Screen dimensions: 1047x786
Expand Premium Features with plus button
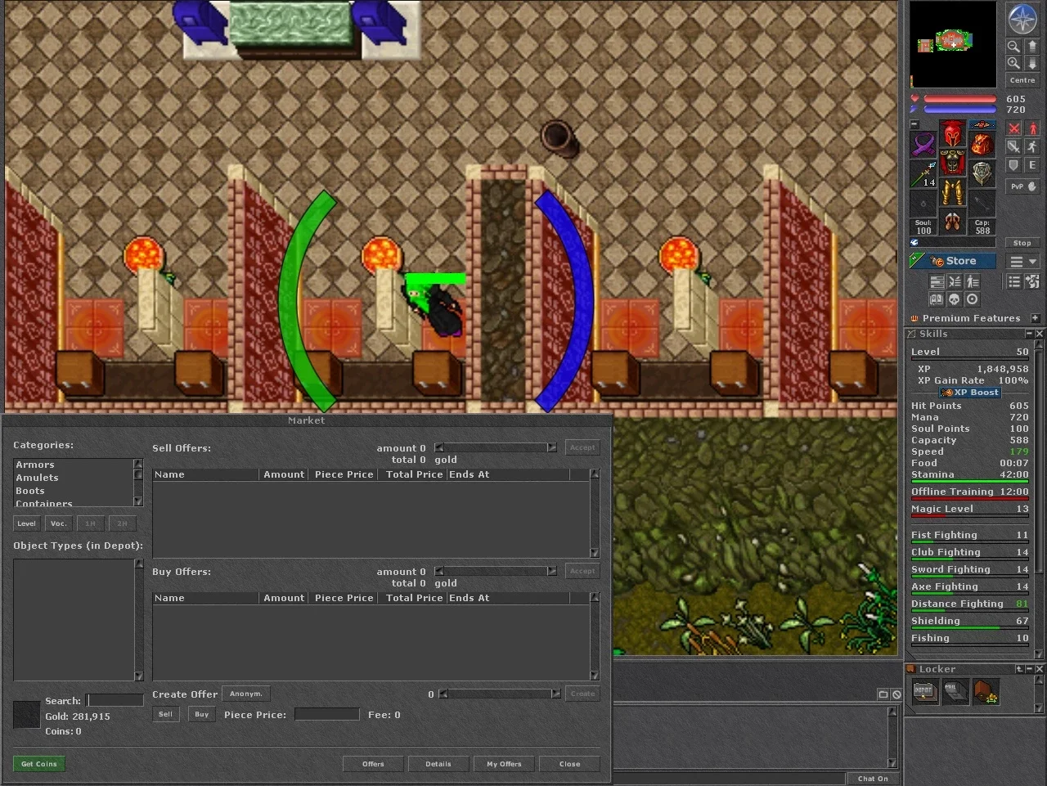click(x=1035, y=318)
